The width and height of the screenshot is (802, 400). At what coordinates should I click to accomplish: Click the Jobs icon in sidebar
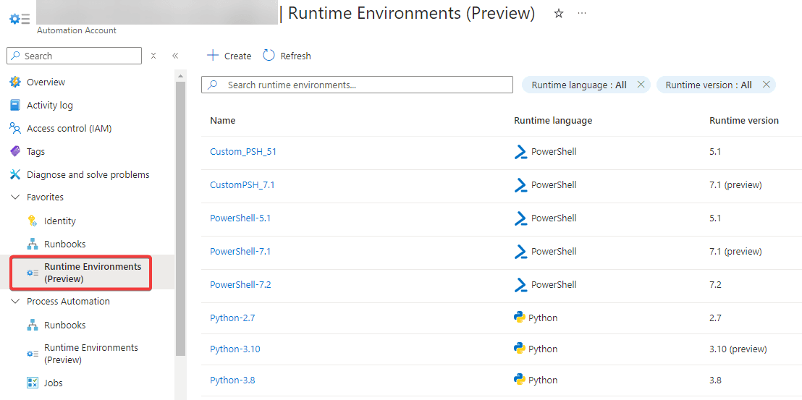33,383
